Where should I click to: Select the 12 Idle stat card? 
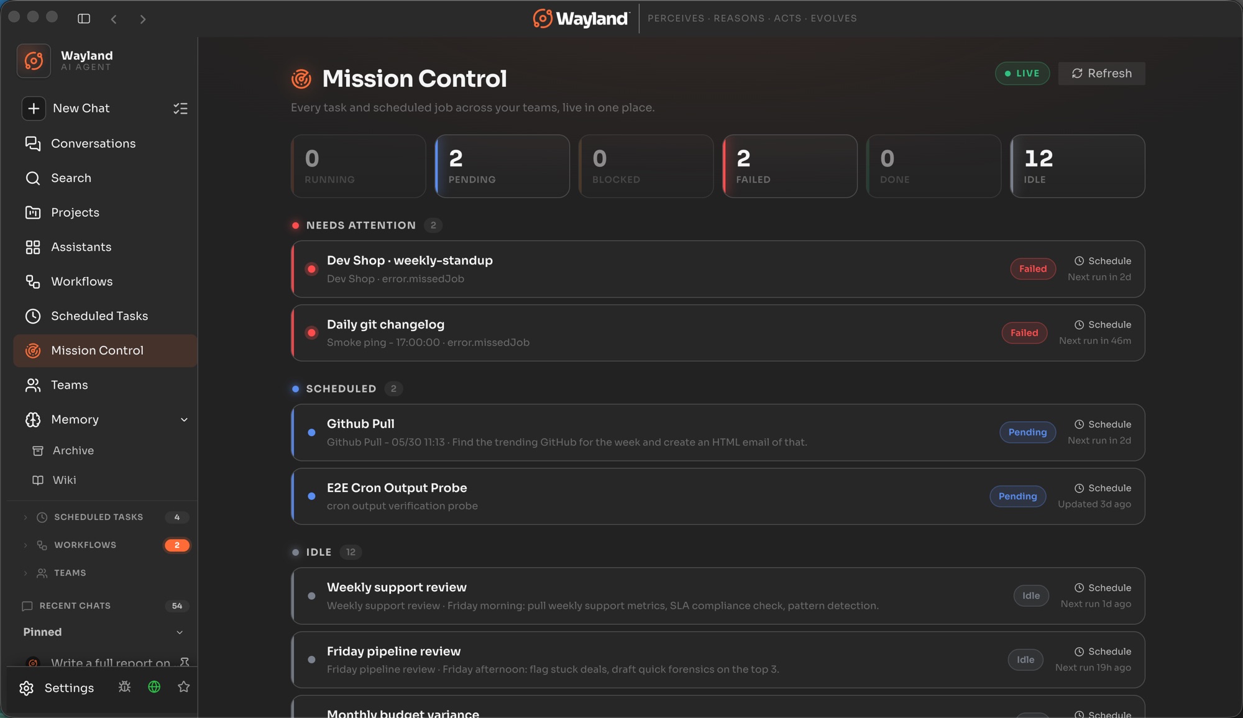click(1078, 166)
